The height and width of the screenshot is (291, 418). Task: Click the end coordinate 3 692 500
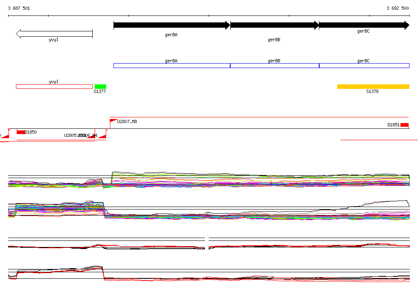point(398,8)
